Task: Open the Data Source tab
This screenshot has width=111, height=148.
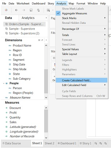Action: point(12,143)
